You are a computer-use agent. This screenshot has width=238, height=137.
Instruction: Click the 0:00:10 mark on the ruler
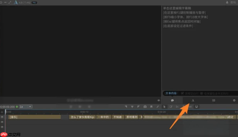click(x=84, y=112)
